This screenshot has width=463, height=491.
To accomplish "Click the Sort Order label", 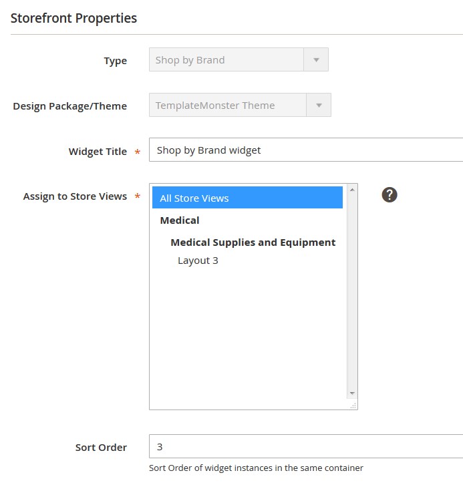I will (x=101, y=448).
